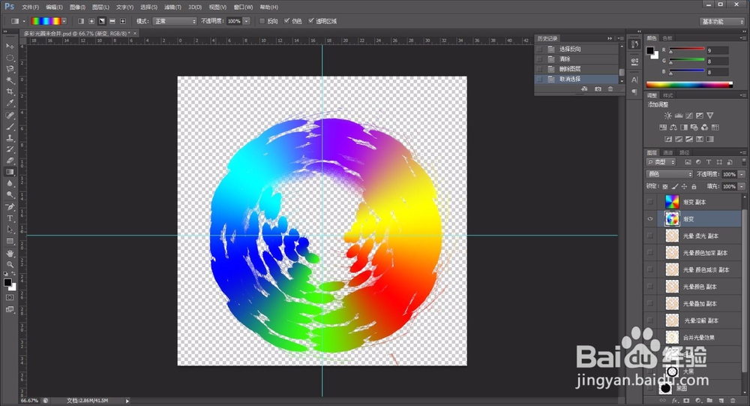Open the layer filter type dropdown

pyautogui.click(x=661, y=162)
